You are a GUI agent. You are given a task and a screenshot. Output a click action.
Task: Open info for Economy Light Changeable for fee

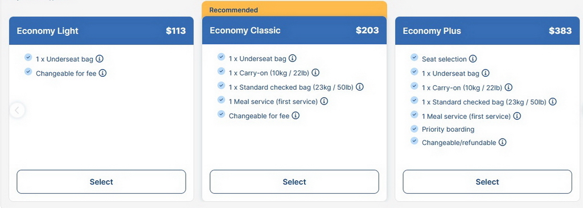click(x=102, y=73)
